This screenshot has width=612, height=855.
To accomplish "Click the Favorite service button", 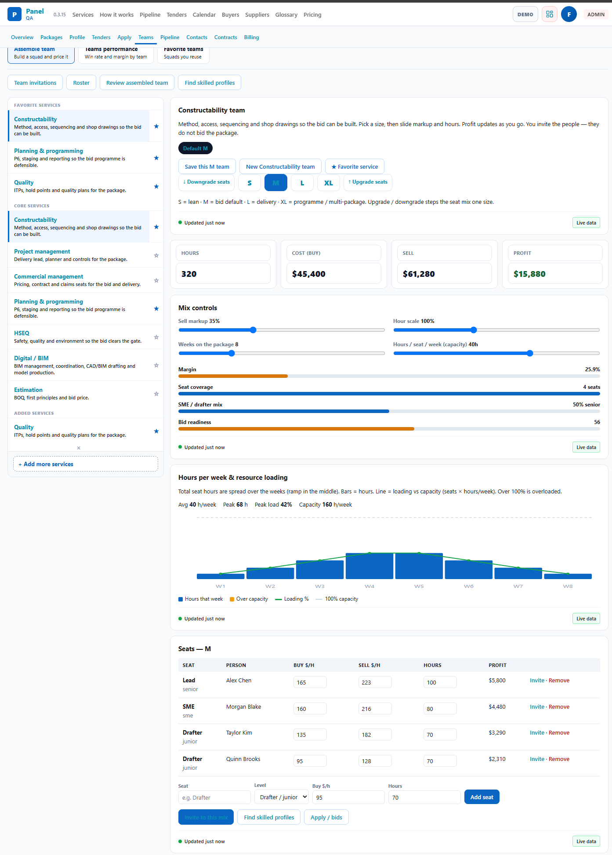I will (355, 167).
